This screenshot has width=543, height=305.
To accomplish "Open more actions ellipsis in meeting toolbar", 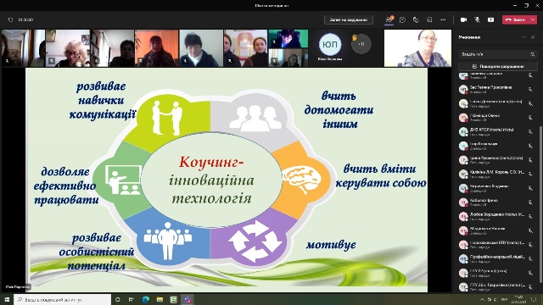I will click(443, 19).
